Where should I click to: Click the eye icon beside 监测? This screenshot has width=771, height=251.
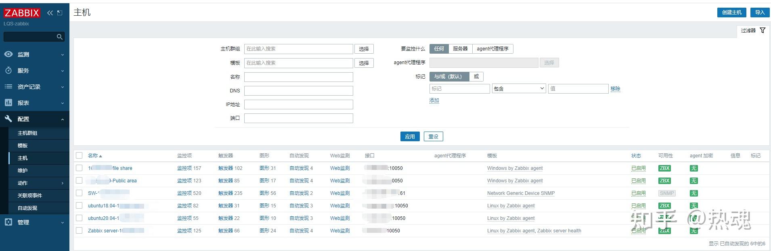coord(8,54)
